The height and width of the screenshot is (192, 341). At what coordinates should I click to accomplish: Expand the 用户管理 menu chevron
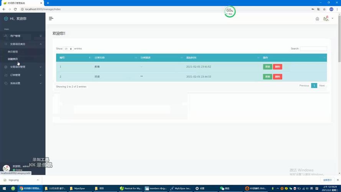[41, 36]
